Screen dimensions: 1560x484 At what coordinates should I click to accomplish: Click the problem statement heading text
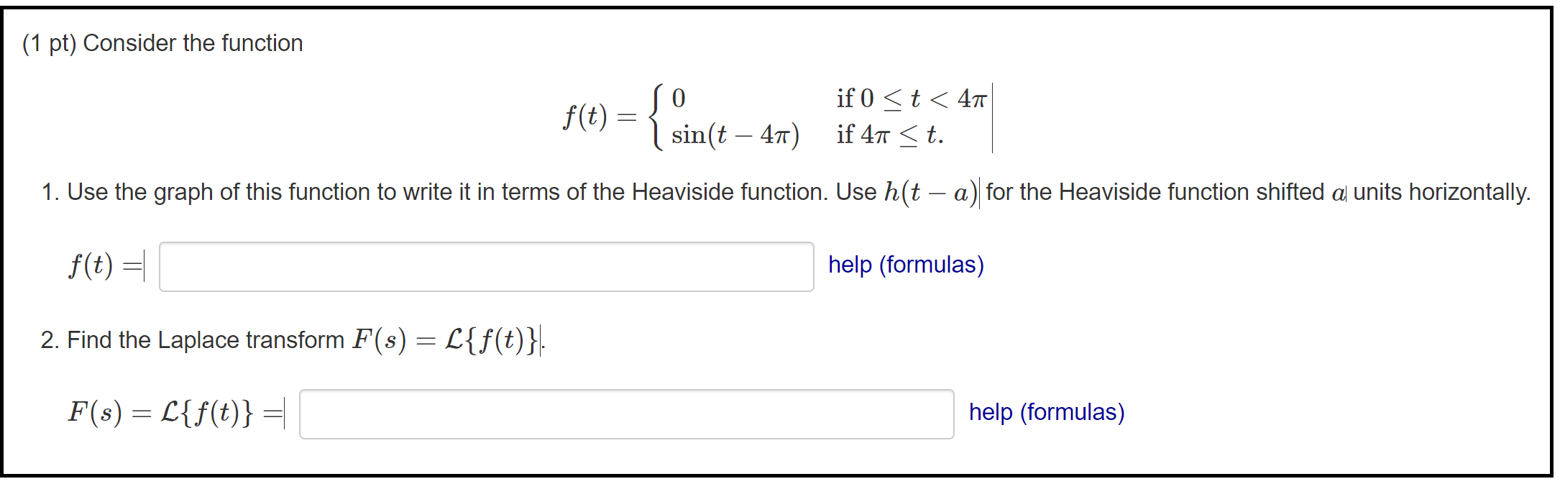pos(162,42)
